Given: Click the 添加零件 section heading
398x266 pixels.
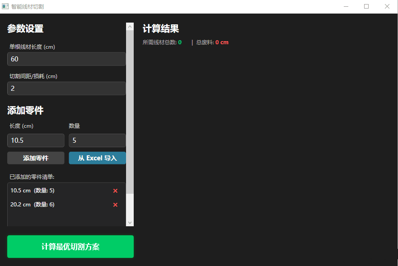Looking at the screenshot, I should [x=24, y=110].
